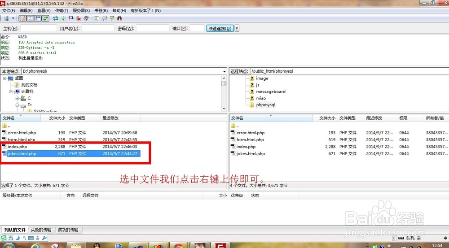
Task: Click the magnifier icon in toolbar
Action: pyautogui.click(x=104, y=18)
